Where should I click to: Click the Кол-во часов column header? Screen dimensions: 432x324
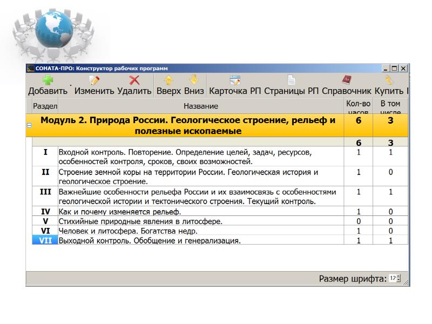pos(358,106)
